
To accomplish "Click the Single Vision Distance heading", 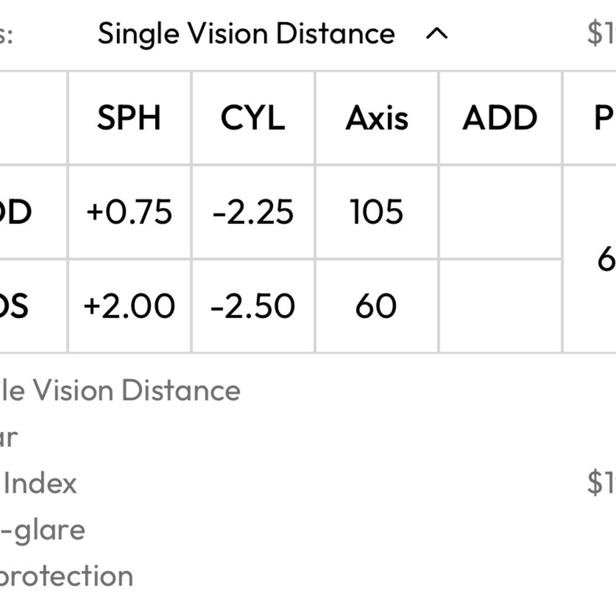I will pyautogui.click(x=246, y=34).
